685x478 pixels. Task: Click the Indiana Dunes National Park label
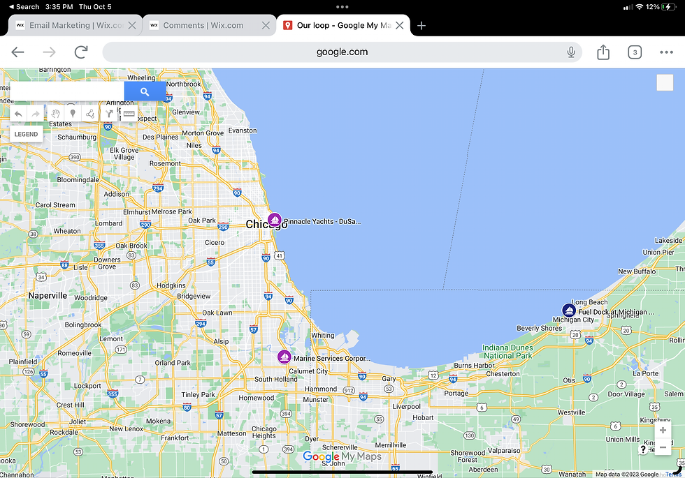pyautogui.click(x=507, y=352)
